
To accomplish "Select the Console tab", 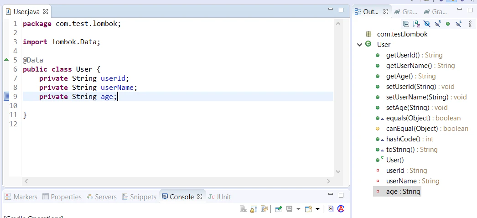I will coord(178,197).
